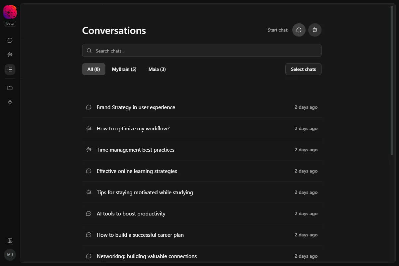Switch to the All (8) tab
Viewport: 399px width, 266px height.
[x=94, y=69]
